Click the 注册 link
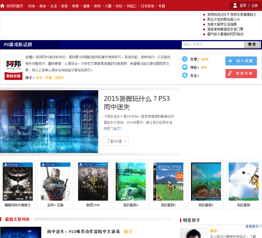Viewport: 262px width, 238px height. tap(254, 6)
